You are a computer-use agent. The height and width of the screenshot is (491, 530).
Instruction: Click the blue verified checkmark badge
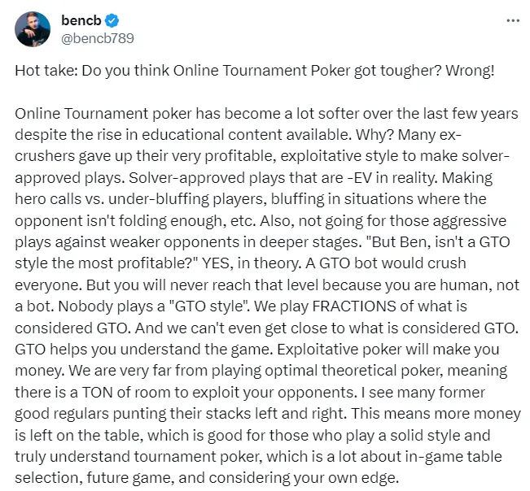click(114, 20)
